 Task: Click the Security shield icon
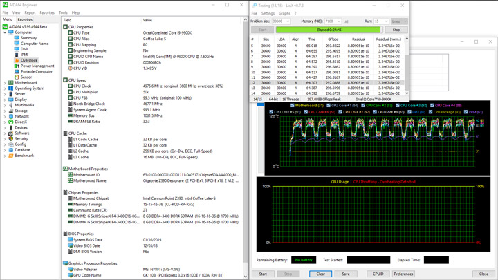[11, 139]
